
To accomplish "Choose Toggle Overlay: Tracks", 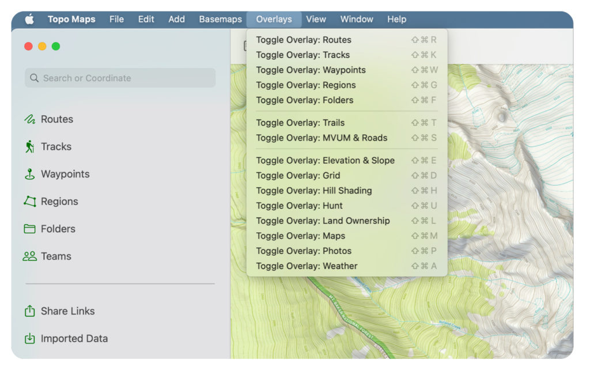I will pos(346,55).
